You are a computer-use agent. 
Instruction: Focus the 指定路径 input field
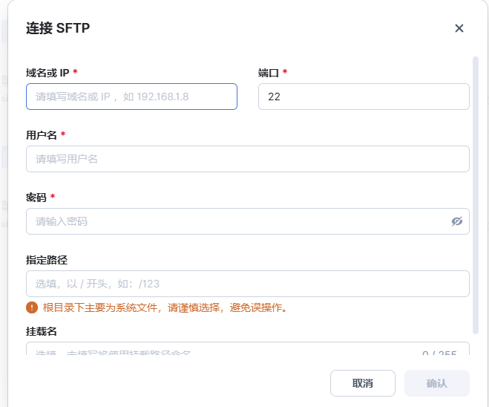(247, 284)
